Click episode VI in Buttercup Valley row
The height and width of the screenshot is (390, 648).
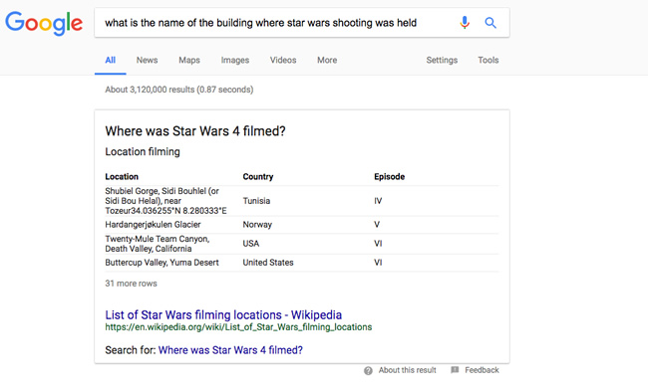pos(378,263)
